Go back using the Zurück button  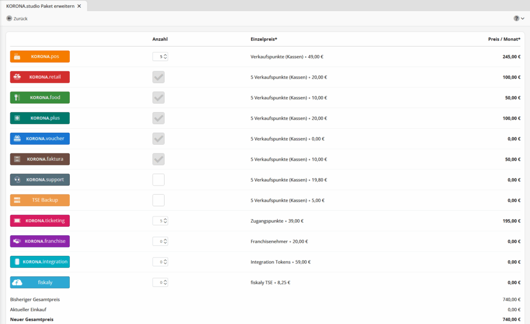click(17, 19)
